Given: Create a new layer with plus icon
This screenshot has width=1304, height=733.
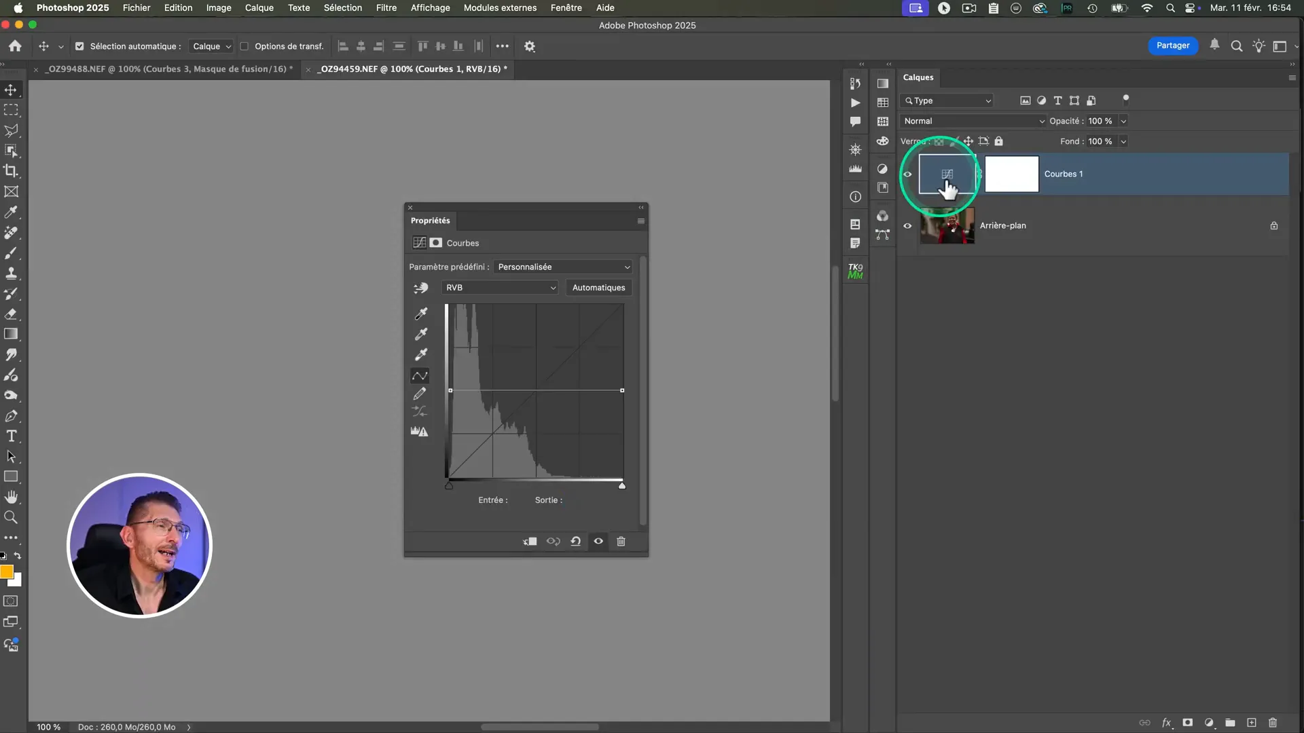Looking at the screenshot, I should [x=1252, y=722].
